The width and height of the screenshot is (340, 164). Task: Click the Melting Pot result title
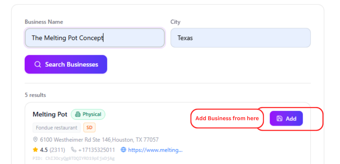[x=50, y=114]
